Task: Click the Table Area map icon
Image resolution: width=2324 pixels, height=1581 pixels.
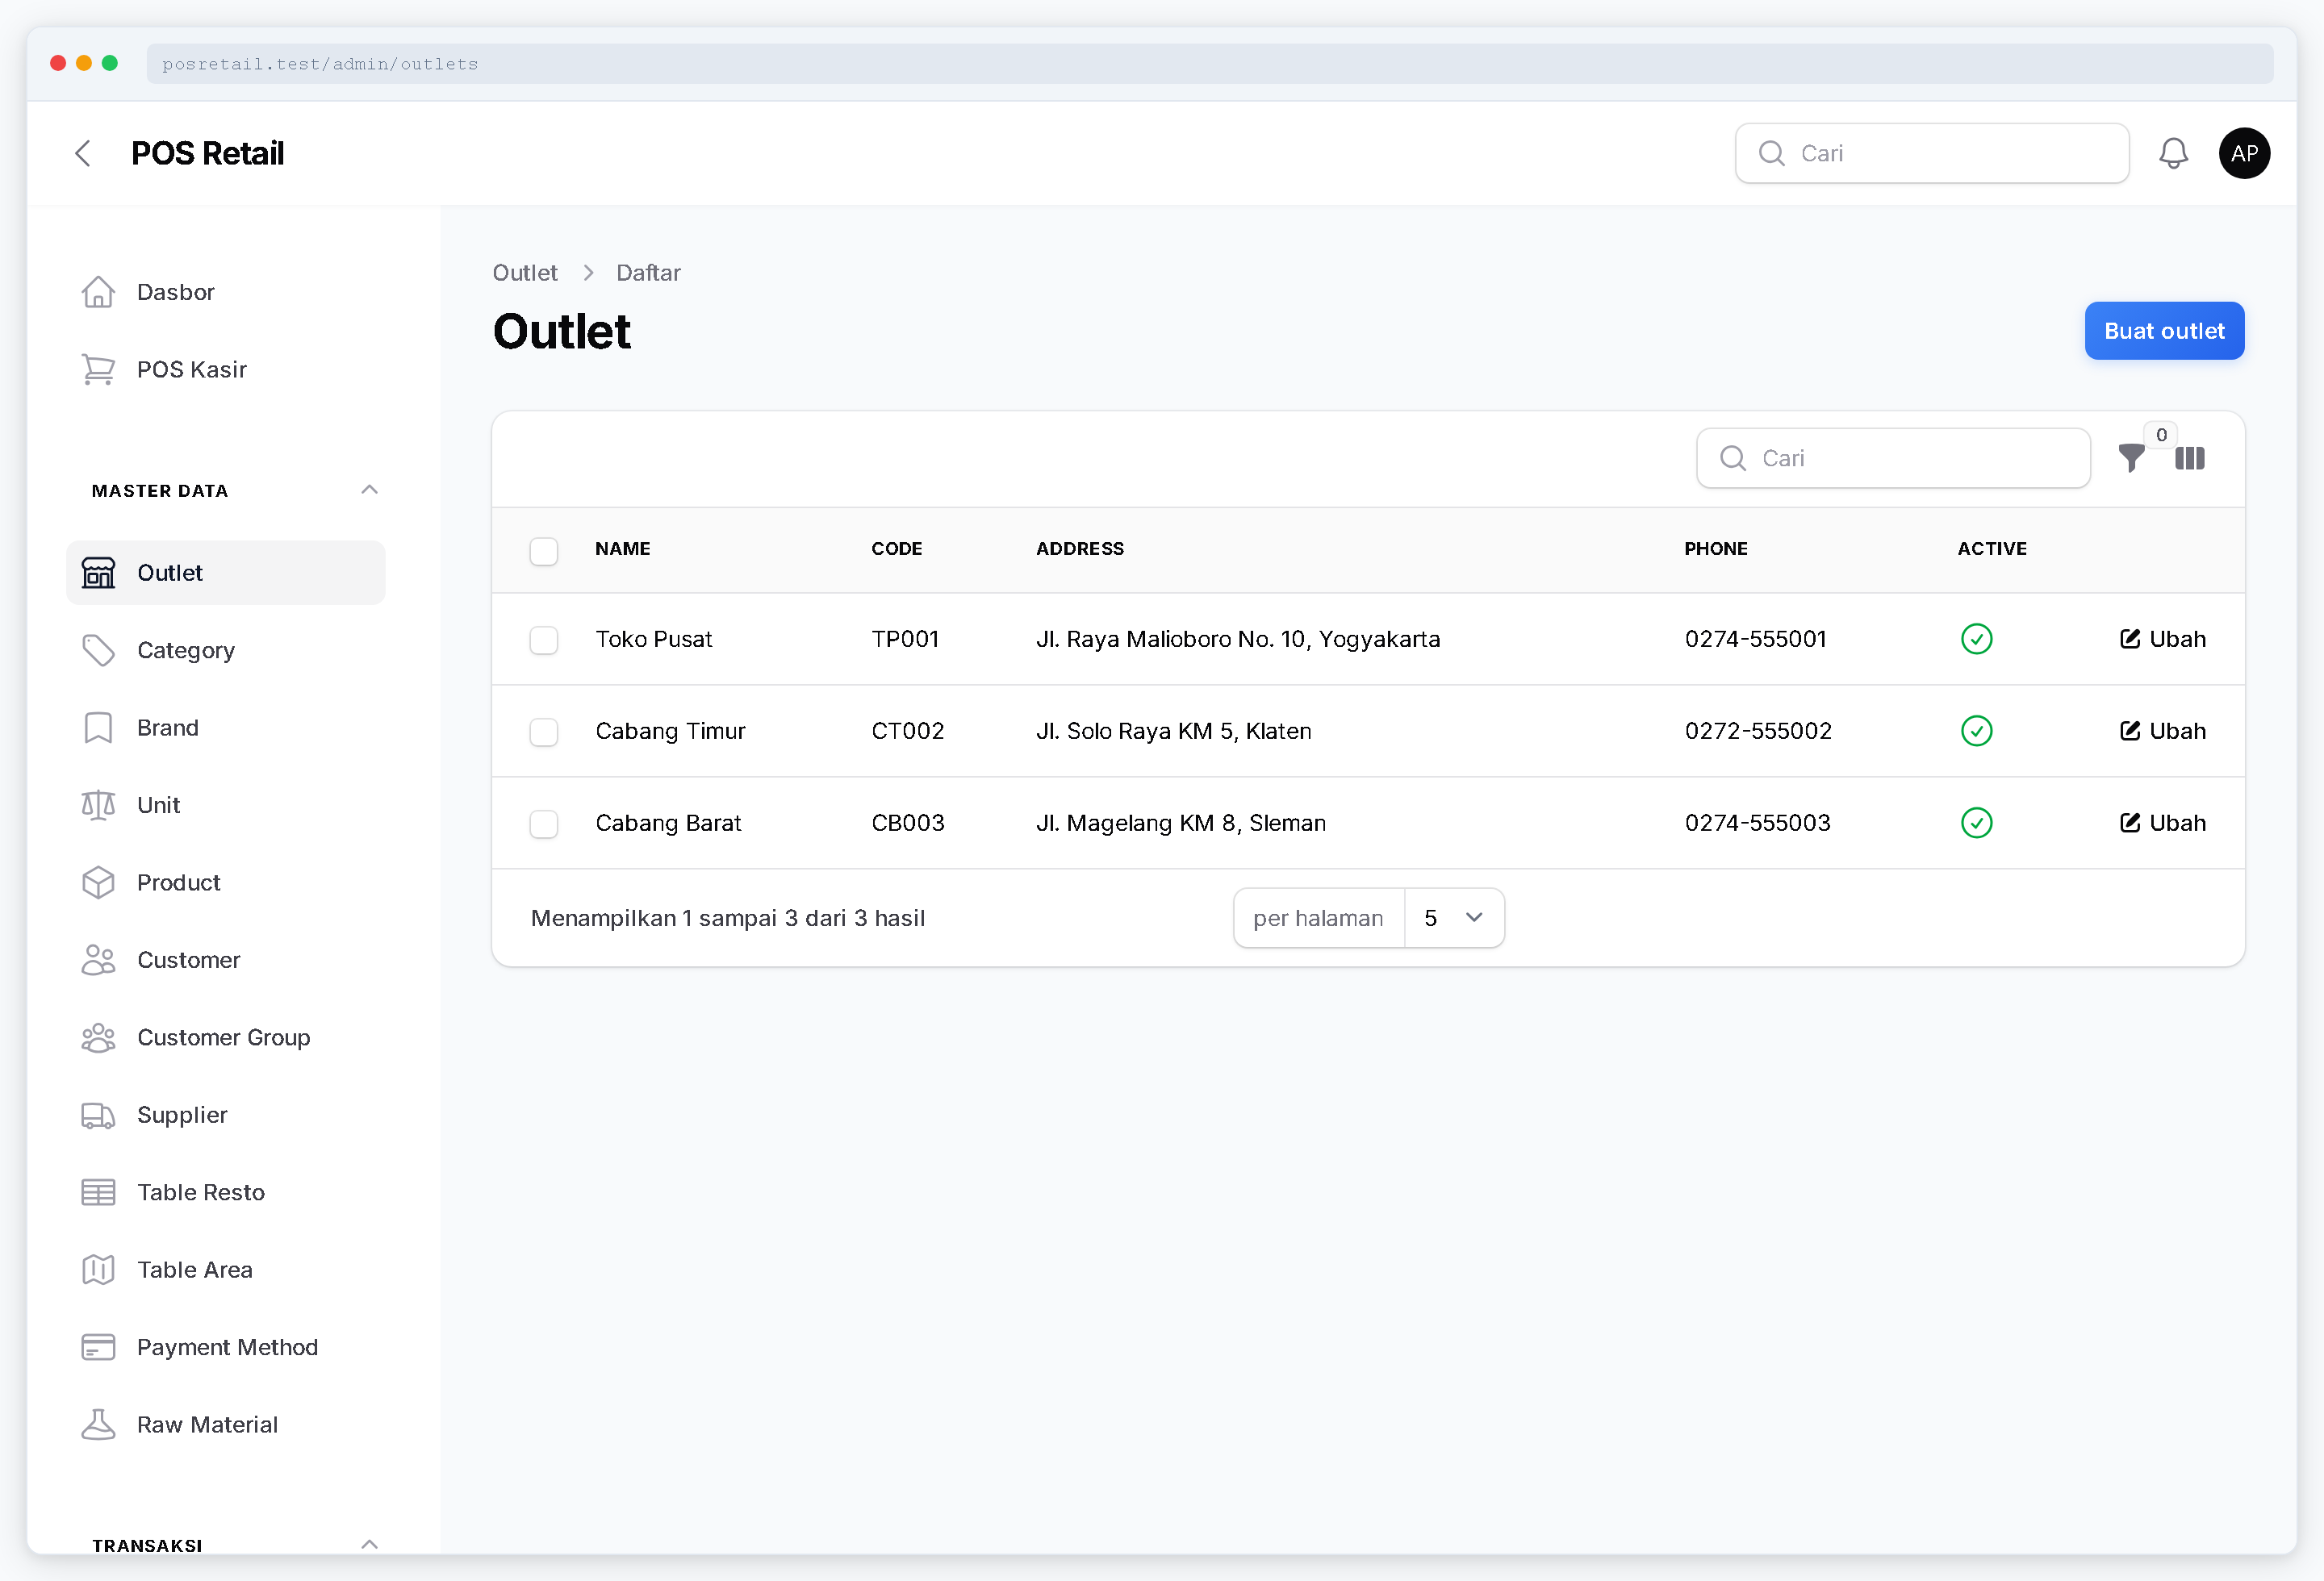Action: [98, 1270]
